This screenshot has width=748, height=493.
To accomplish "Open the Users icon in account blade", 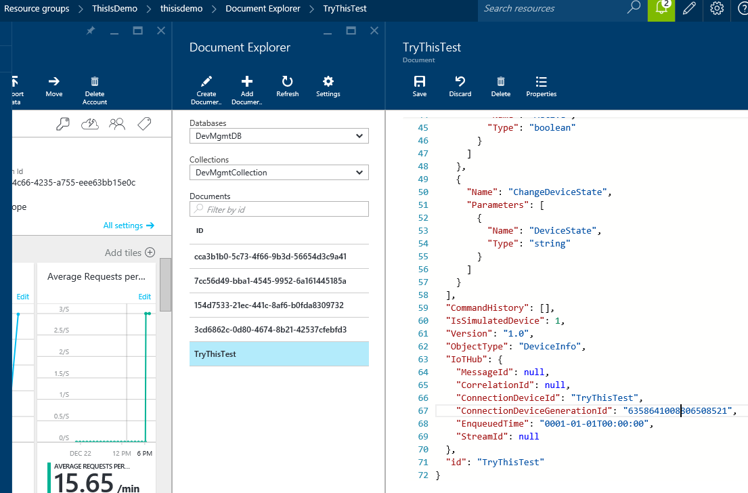I will (x=117, y=124).
